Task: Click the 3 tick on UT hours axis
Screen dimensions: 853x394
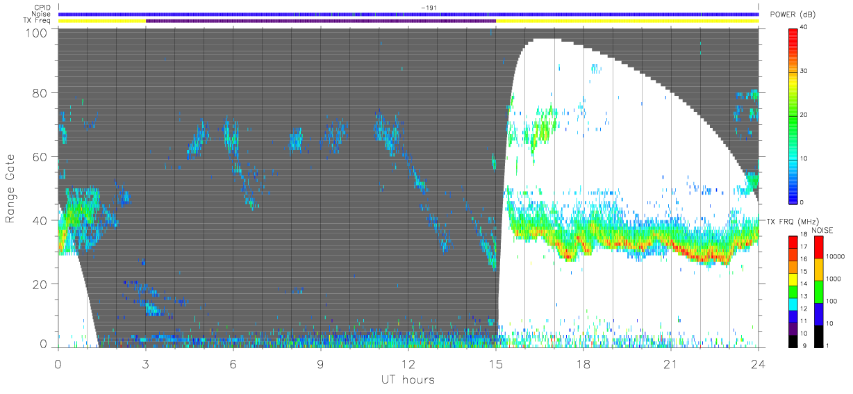Action: (x=145, y=363)
